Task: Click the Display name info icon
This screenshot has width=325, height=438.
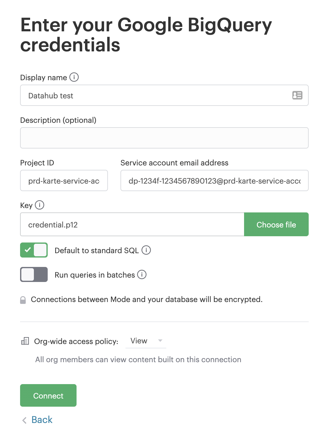Action: 74,77
